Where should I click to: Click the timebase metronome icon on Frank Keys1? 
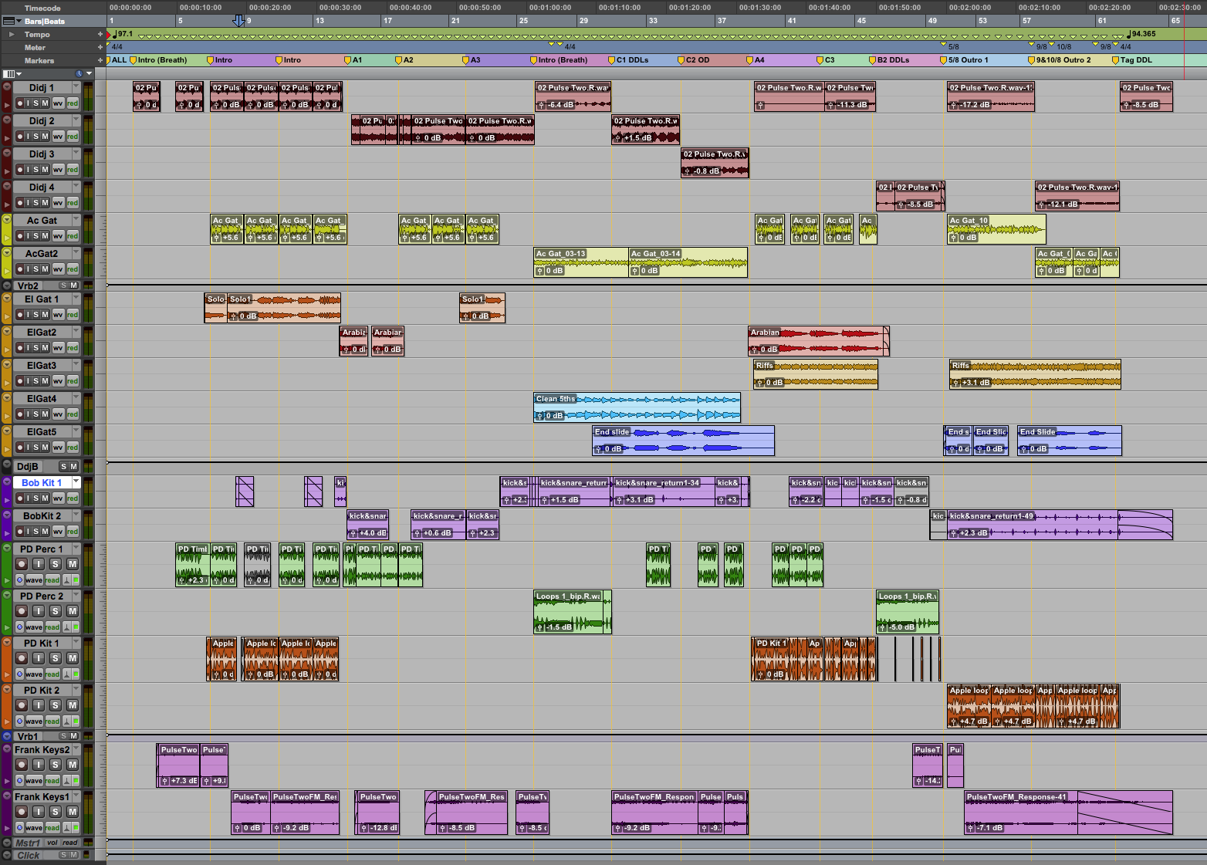tap(66, 828)
